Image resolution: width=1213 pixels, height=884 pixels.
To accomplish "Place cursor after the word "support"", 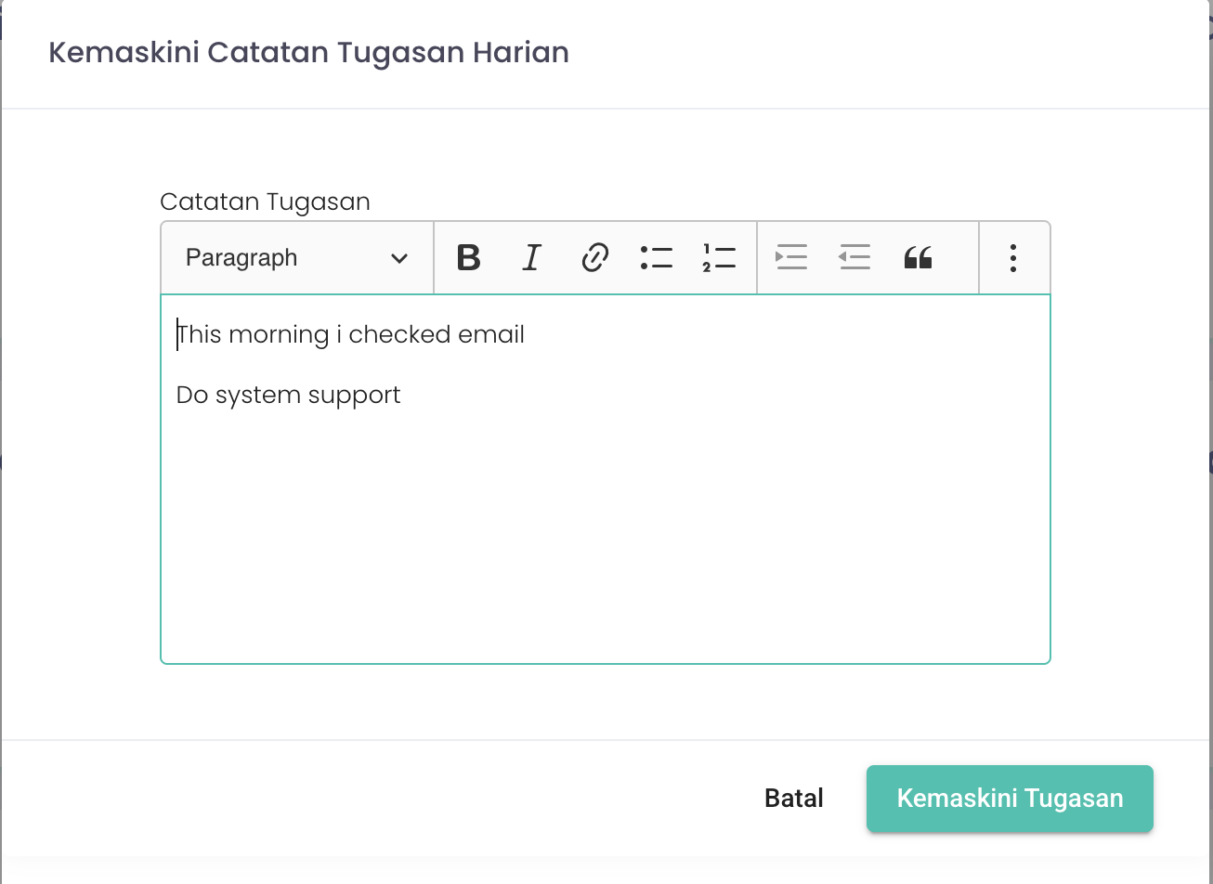I will [402, 395].
